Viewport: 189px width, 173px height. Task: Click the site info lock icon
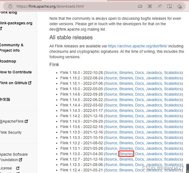coord(10,6)
